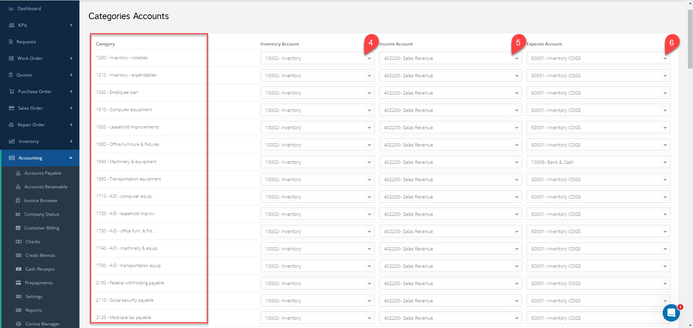Click the Invoice Browser icon
The height and width of the screenshot is (328, 693).
[18, 200]
